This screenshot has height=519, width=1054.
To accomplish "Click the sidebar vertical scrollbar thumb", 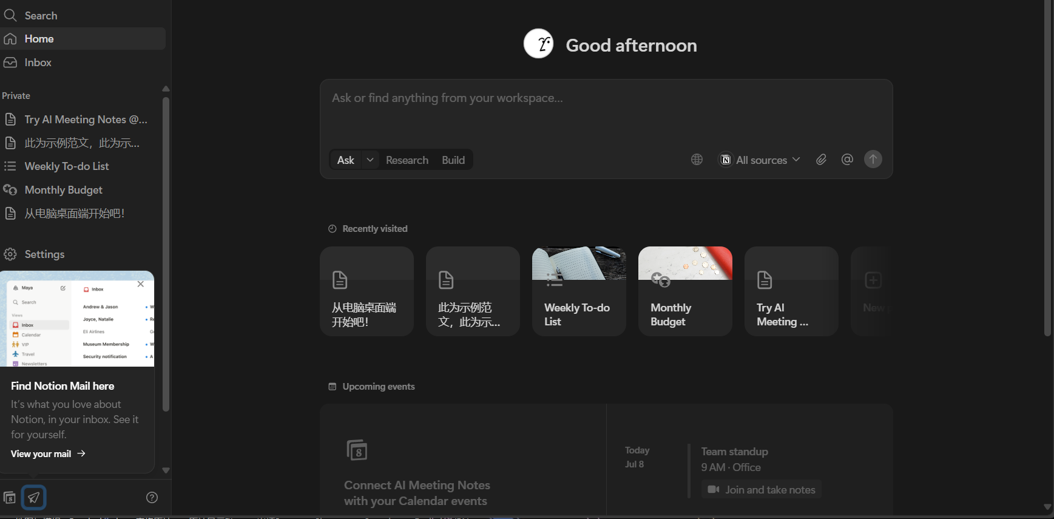I will coord(166,254).
